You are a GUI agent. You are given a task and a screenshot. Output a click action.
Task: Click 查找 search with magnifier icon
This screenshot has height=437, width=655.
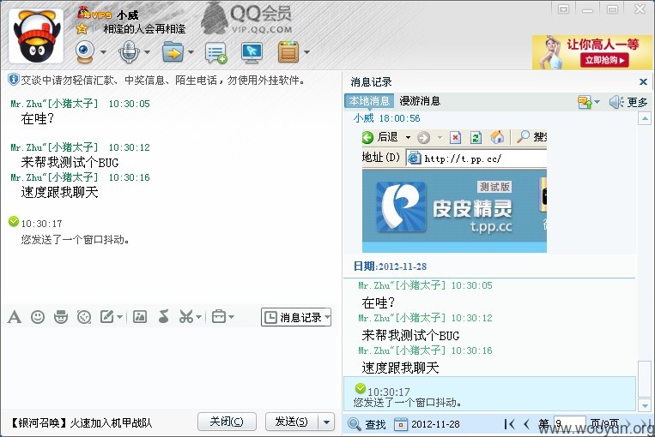(x=367, y=424)
